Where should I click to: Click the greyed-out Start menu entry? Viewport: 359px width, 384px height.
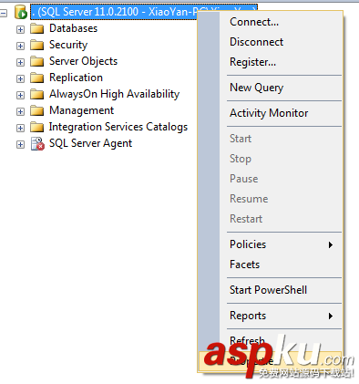pos(271,139)
